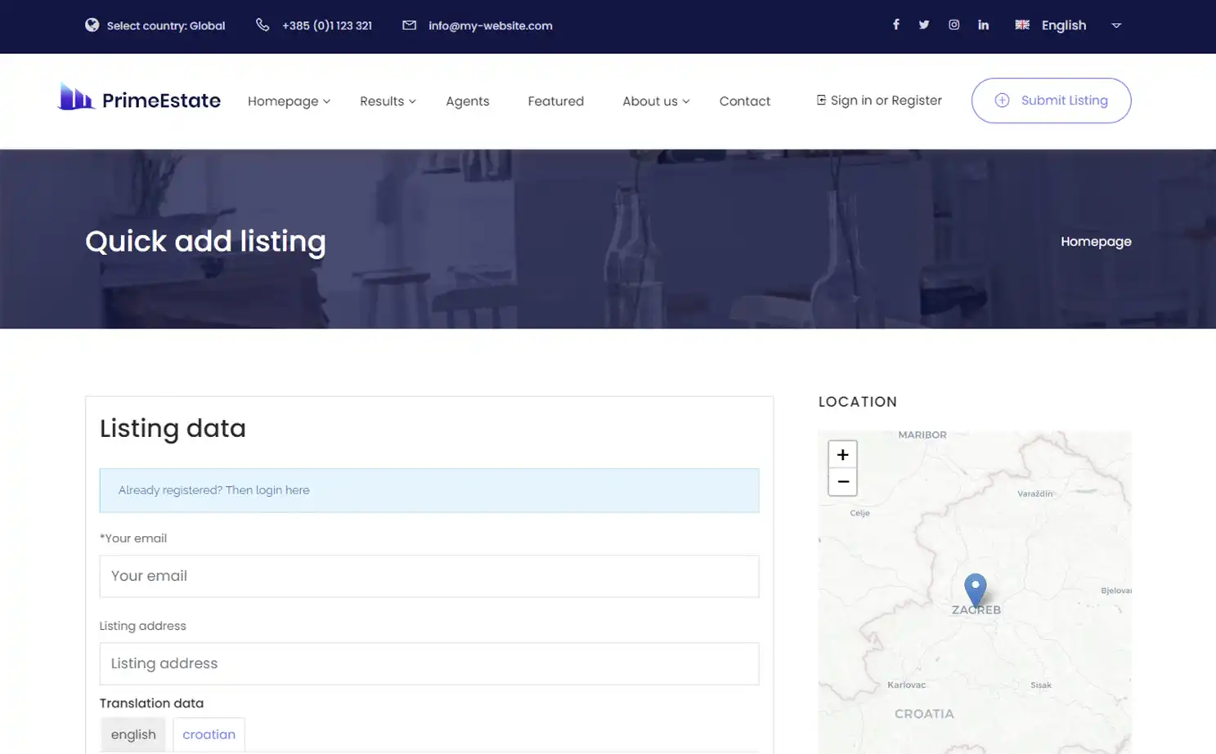
Task: Click the envelope icon beside info@my-website.com
Action: [x=408, y=25]
